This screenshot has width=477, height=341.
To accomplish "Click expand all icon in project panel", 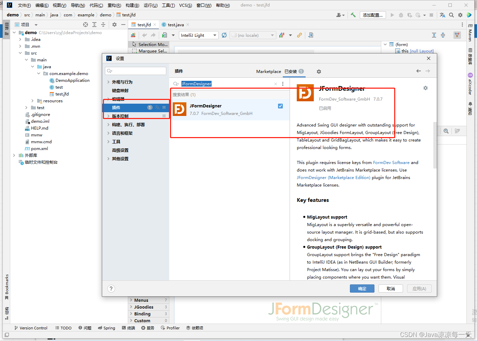I will pos(94,25).
